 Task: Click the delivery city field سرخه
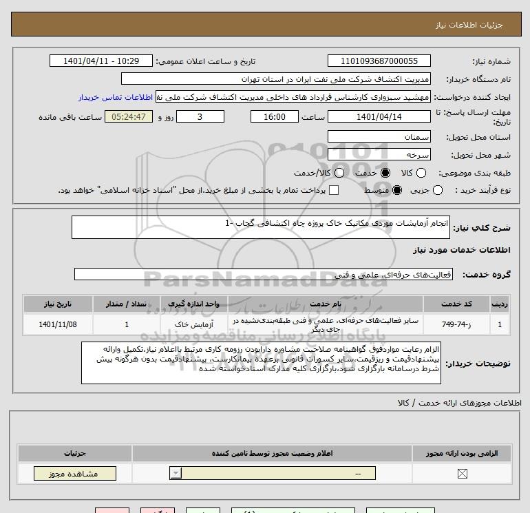pyautogui.click(x=379, y=154)
